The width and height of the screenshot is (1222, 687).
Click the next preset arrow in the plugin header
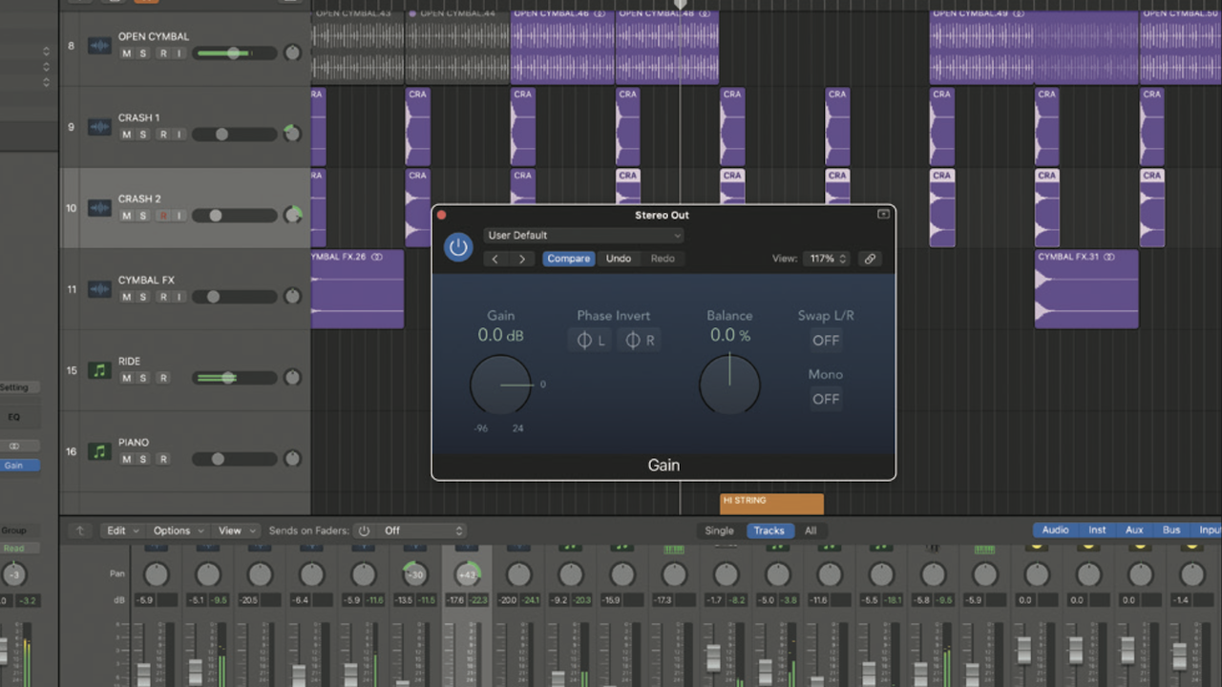click(x=520, y=258)
